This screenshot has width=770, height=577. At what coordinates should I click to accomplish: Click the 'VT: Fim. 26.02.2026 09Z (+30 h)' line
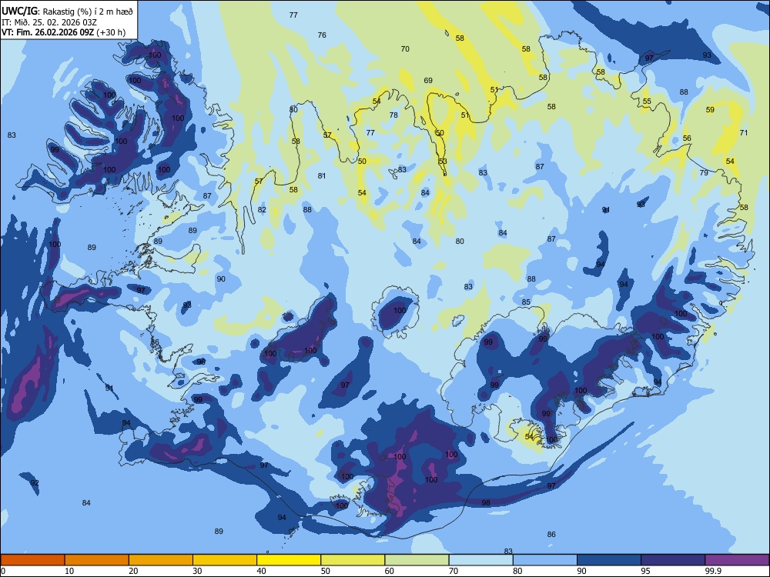tap(63, 32)
